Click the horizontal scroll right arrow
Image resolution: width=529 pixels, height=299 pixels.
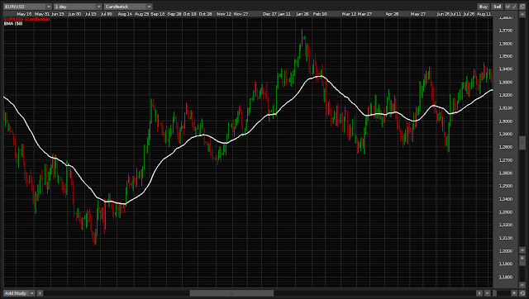coord(479,293)
